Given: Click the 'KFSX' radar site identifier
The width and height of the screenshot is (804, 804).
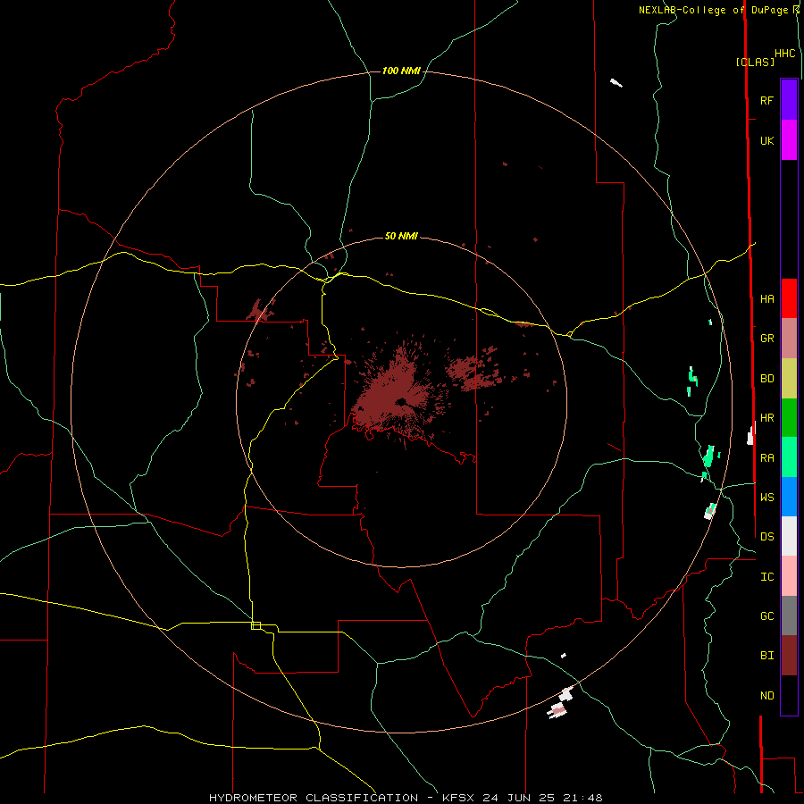Looking at the screenshot, I should click(458, 798).
